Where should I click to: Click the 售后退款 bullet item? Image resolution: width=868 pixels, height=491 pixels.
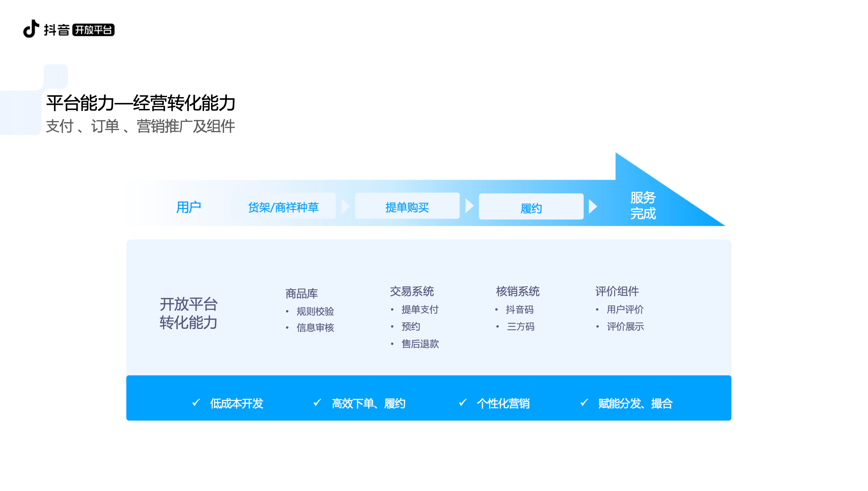point(420,344)
